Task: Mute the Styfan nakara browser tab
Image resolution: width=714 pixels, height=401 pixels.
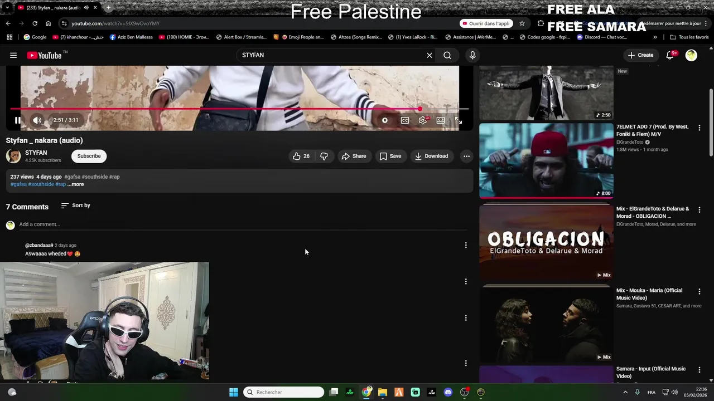Action: point(86,8)
